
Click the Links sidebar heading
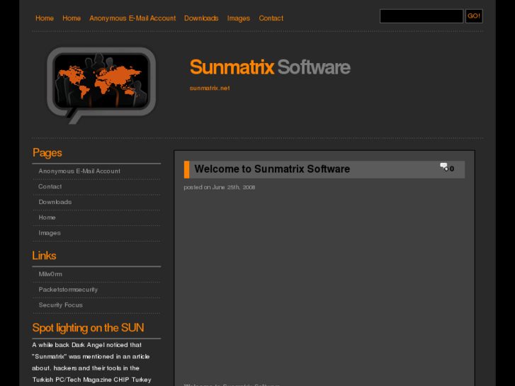point(44,256)
